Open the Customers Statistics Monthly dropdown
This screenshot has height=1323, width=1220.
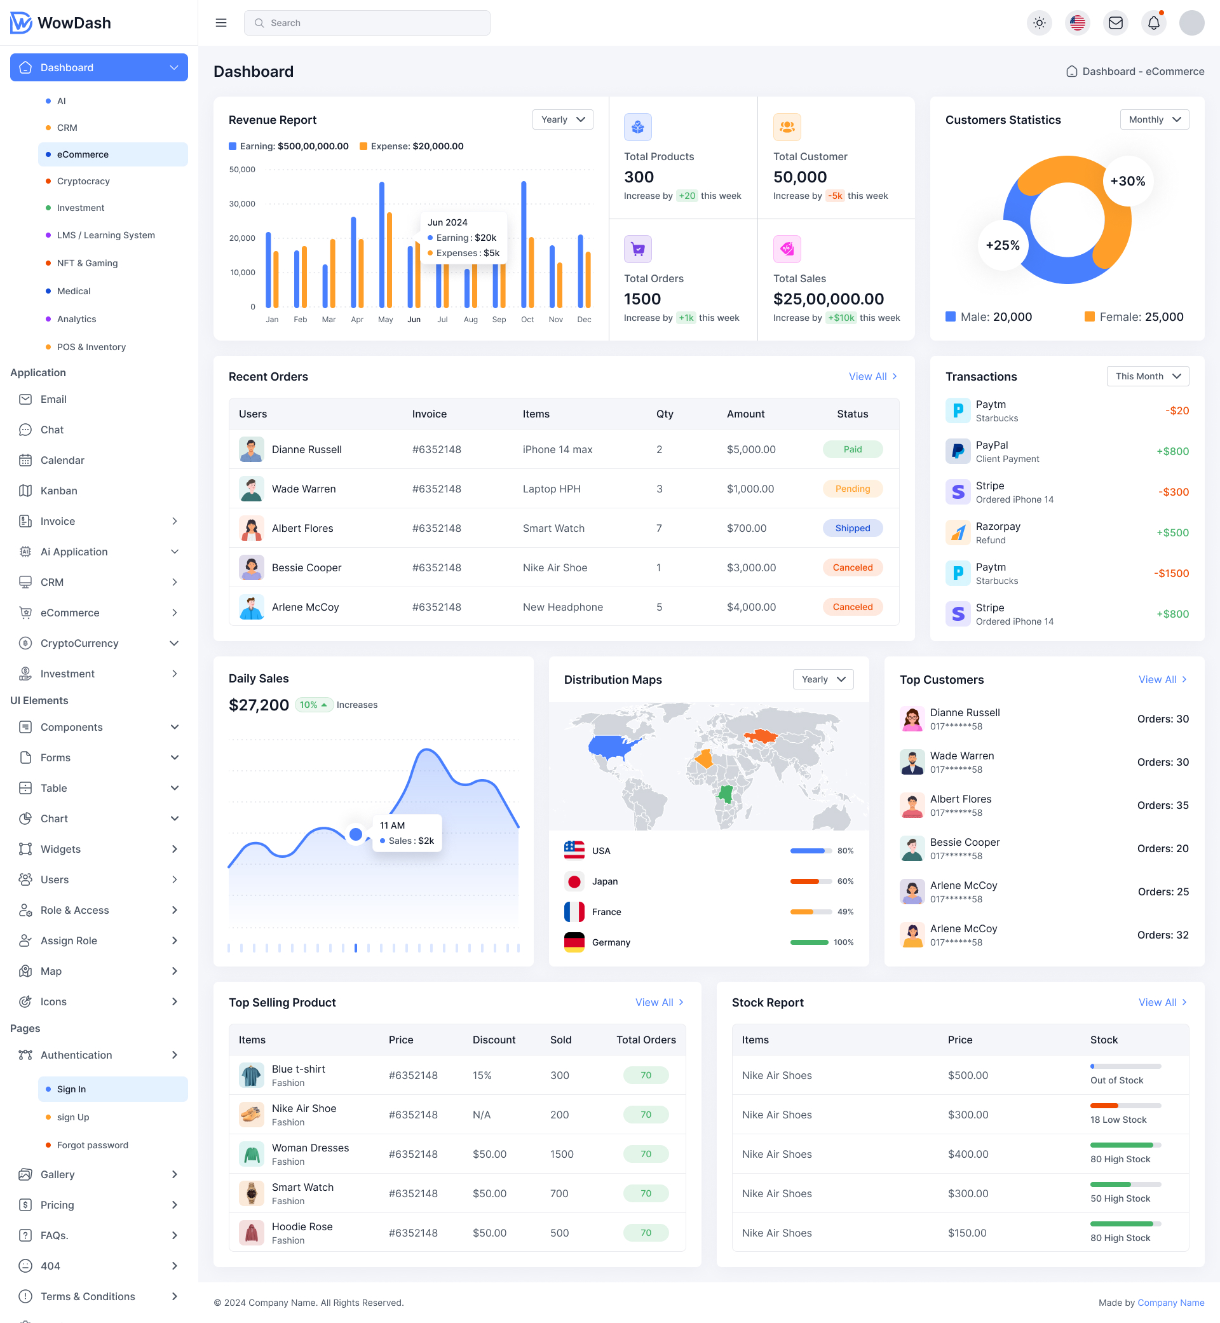coord(1154,119)
